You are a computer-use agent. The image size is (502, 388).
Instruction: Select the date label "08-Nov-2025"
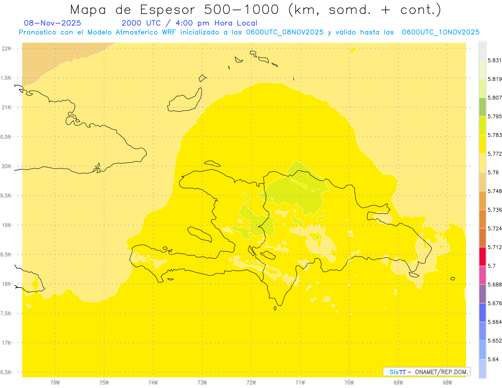53,23
